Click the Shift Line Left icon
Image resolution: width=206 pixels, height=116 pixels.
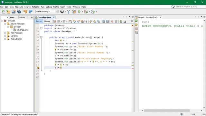coord(104,21)
